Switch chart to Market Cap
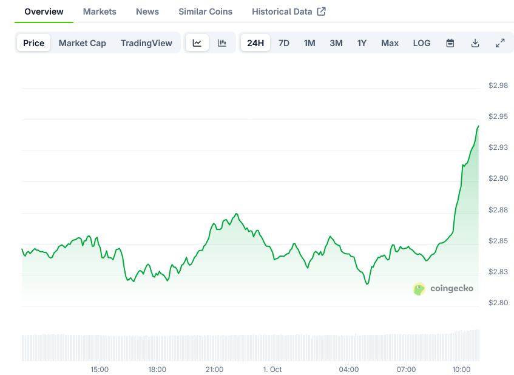 (x=82, y=43)
